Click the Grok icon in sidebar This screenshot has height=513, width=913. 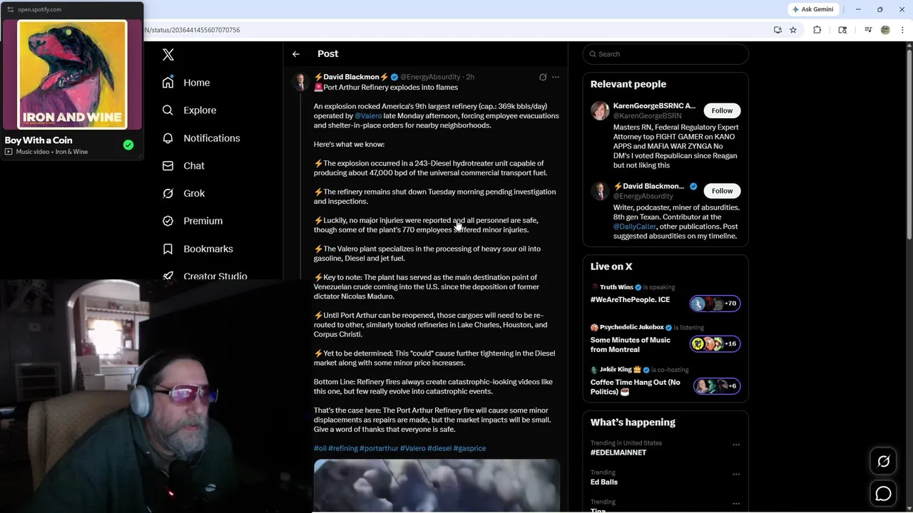coord(168,193)
